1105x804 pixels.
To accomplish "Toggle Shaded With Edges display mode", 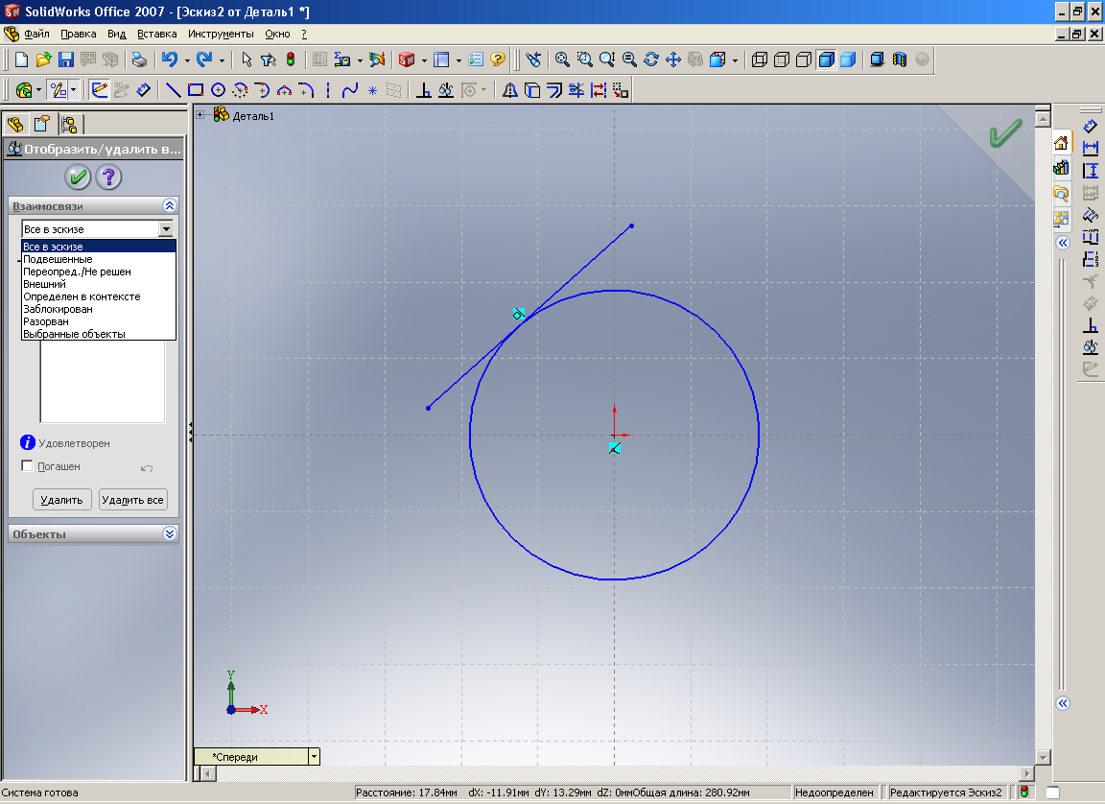I will click(826, 59).
